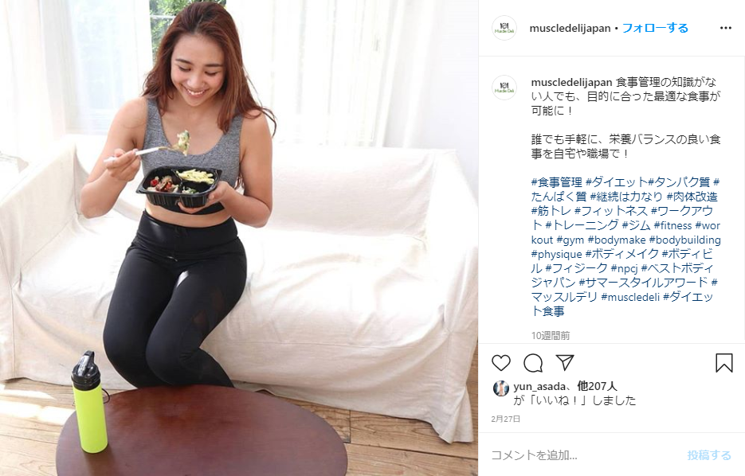745x476 pixels.
Task: Open muscledelijapan avatar in post header
Action: tap(504, 28)
